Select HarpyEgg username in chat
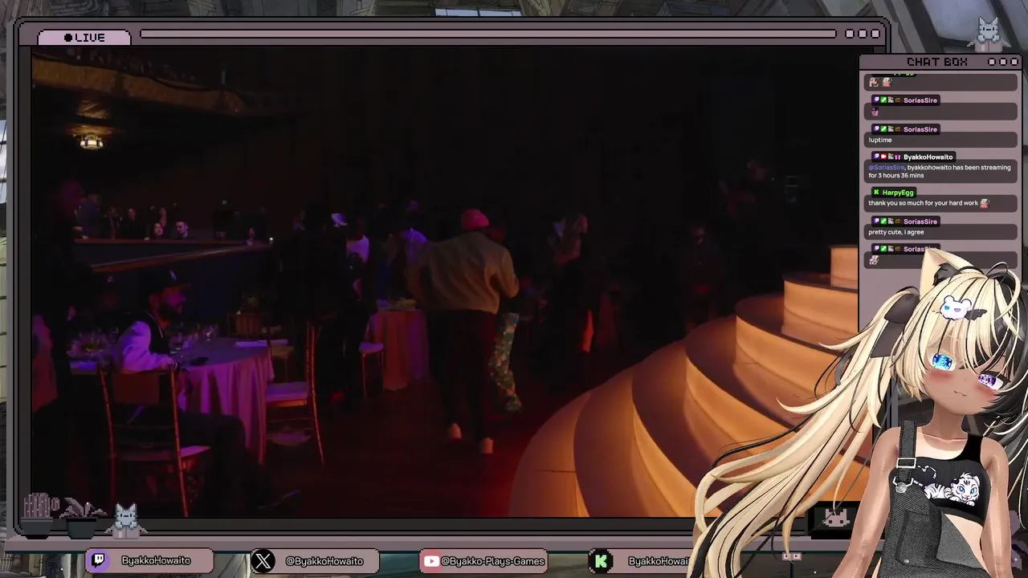This screenshot has height=578, width=1028. [898, 193]
